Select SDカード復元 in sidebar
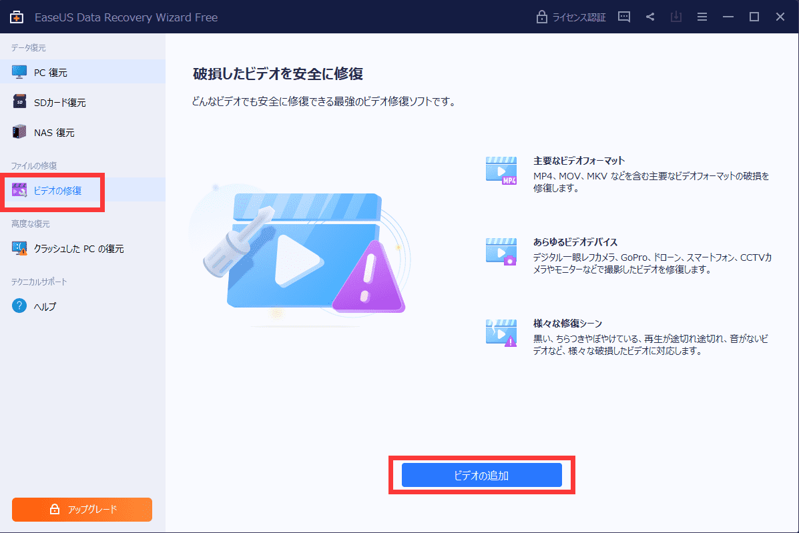The height and width of the screenshot is (533, 799). [x=83, y=102]
